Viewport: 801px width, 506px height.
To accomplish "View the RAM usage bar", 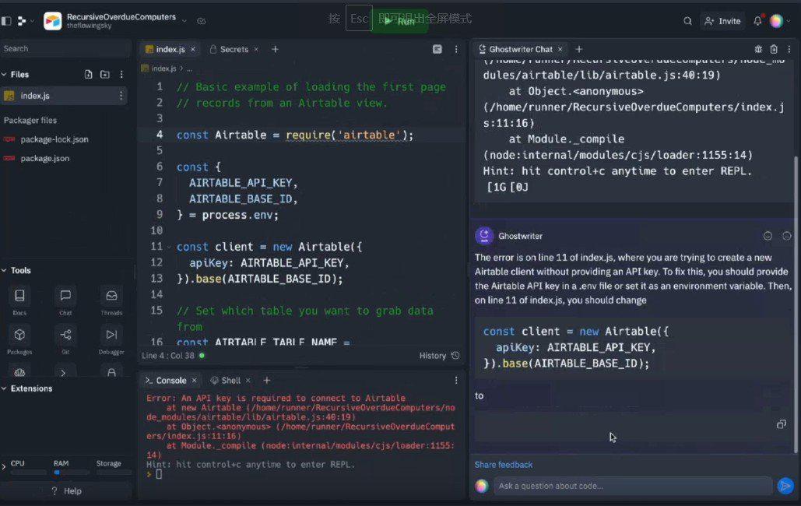I will point(72,473).
